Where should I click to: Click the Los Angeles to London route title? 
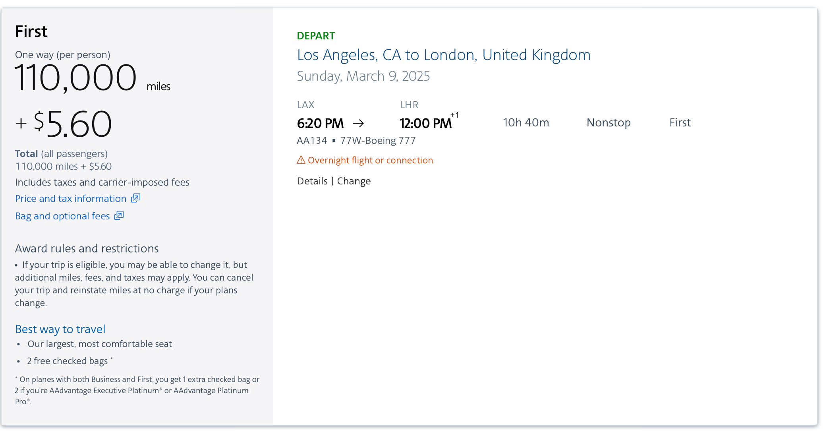443,55
